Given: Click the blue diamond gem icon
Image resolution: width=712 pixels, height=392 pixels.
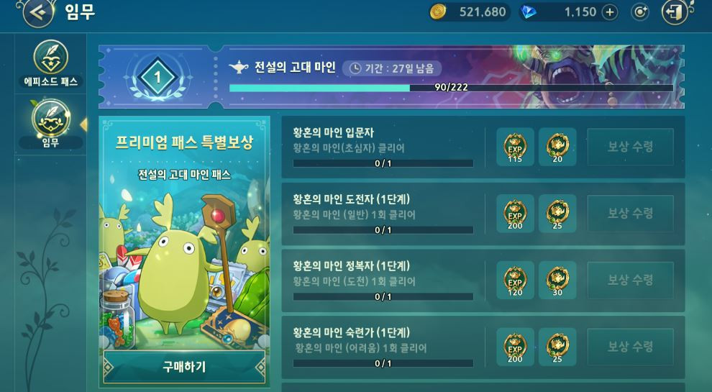Looking at the screenshot, I should pos(528,12).
